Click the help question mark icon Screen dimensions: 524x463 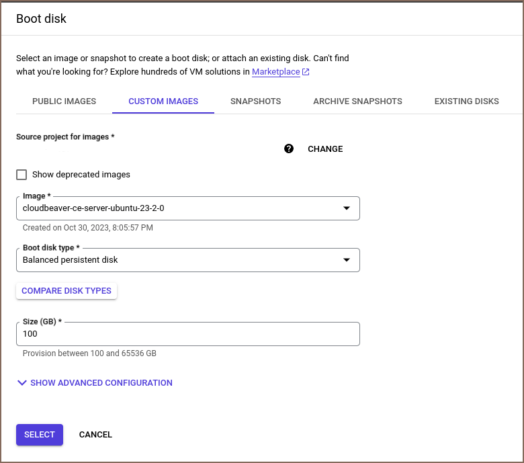click(289, 149)
